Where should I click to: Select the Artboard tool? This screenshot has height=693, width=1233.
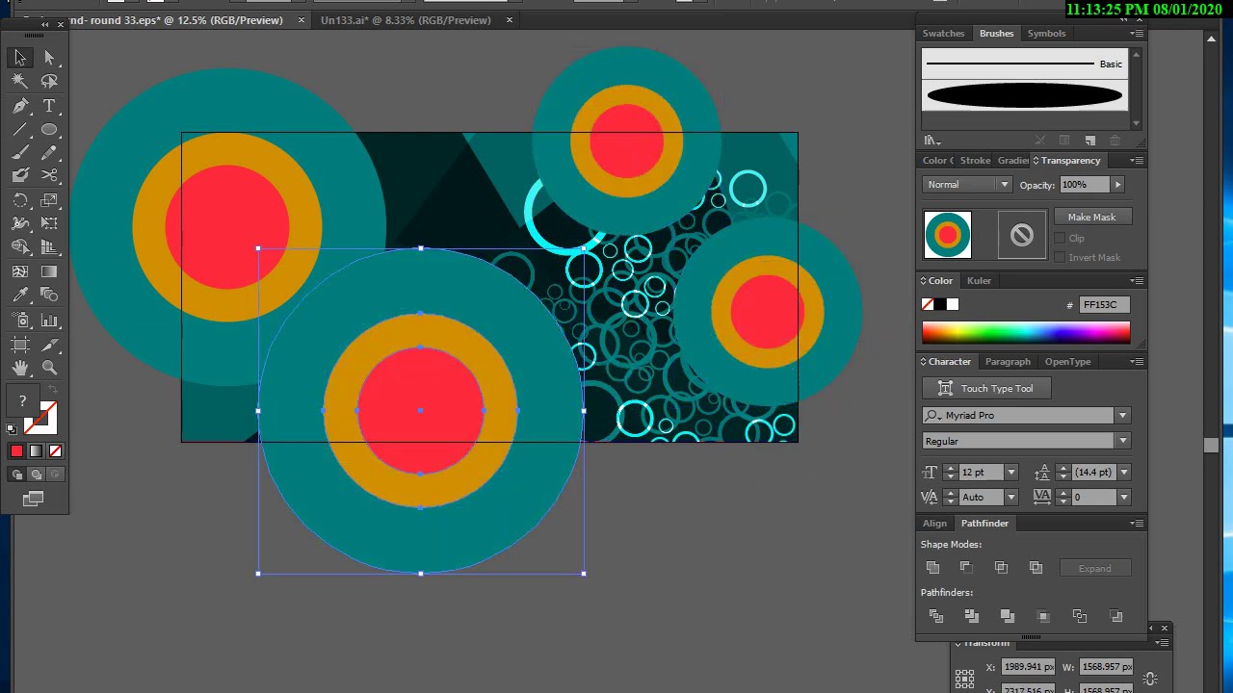point(20,345)
